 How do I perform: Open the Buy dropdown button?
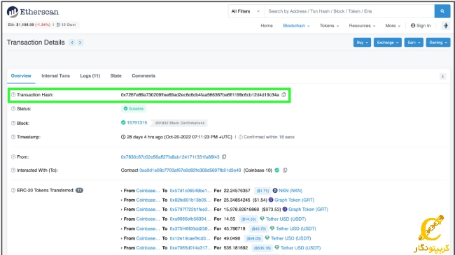(x=362, y=43)
